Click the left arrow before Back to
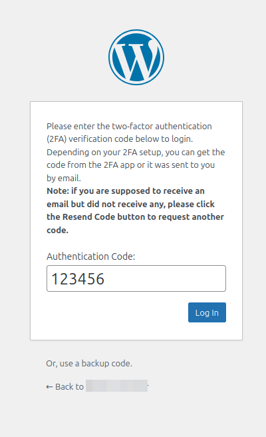This screenshot has width=266, height=437. point(49,387)
